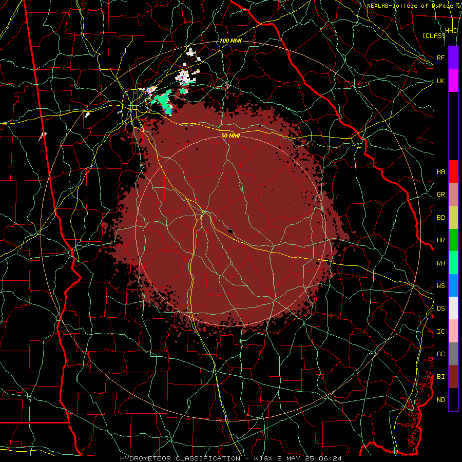Click the BD yellow legend swatch
The height and width of the screenshot is (462, 462).
453,218
